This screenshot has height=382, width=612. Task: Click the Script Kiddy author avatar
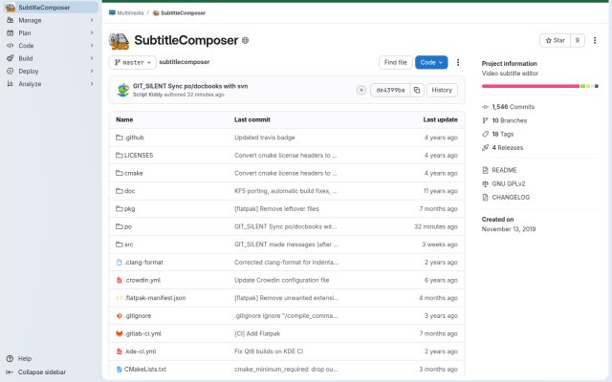point(123,90)
